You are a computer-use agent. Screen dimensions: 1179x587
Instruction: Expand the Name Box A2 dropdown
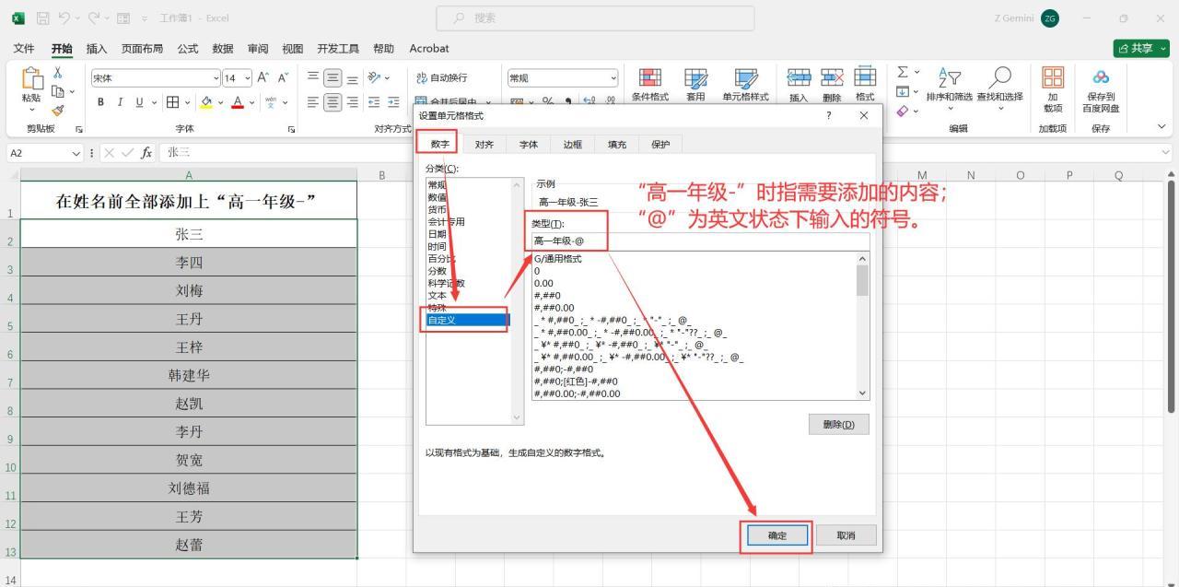[76, 153]
